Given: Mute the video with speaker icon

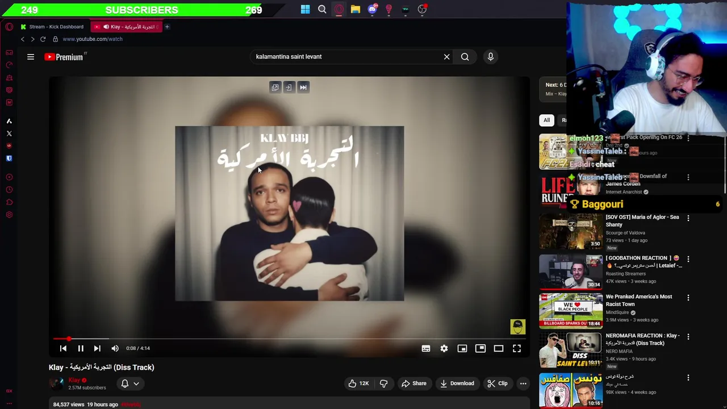Looking at the screenshot, I should click(x=115, y=348).
